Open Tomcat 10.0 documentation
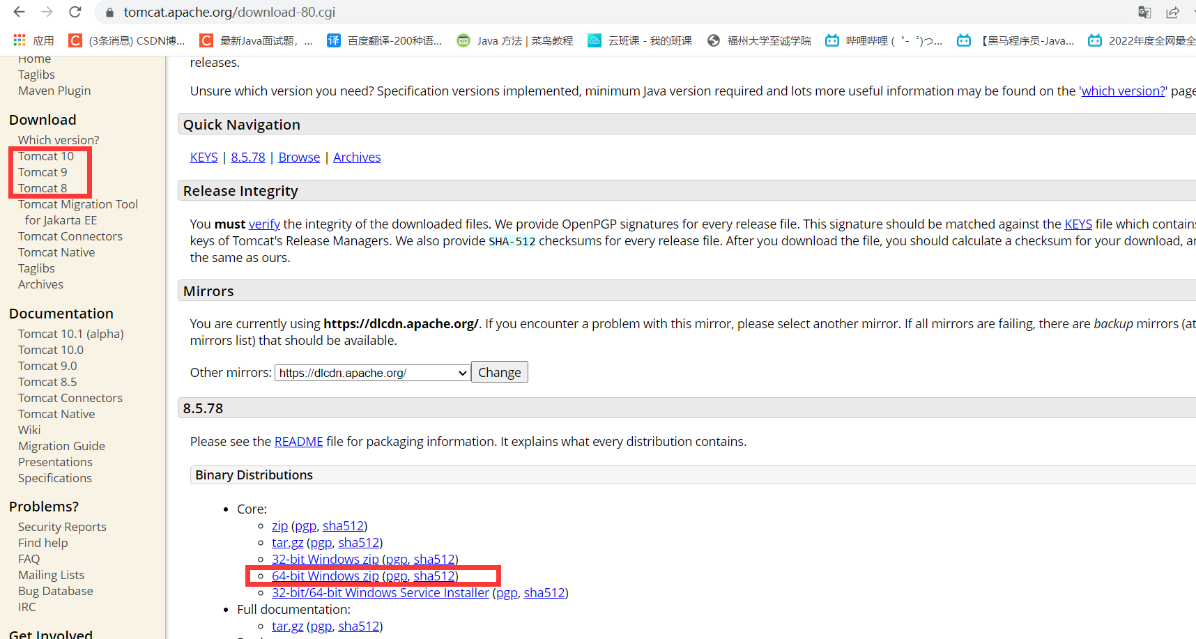Viewport: 1196px width, 639px height. pyautogui.click(x=51, y=350)
